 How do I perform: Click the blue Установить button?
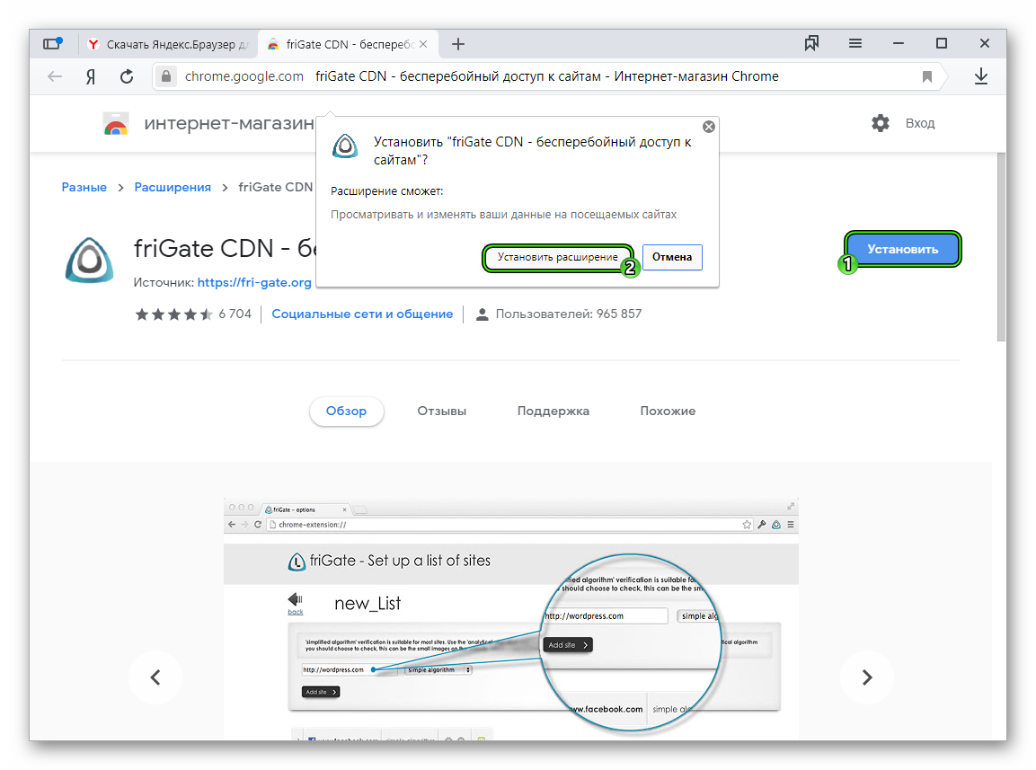902,249
